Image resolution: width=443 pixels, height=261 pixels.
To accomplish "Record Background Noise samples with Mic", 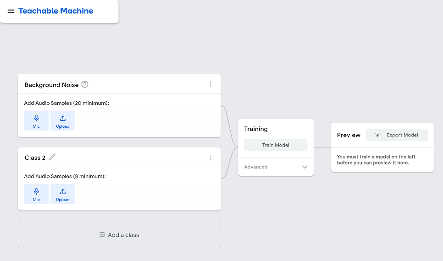I will pos(36,120).
